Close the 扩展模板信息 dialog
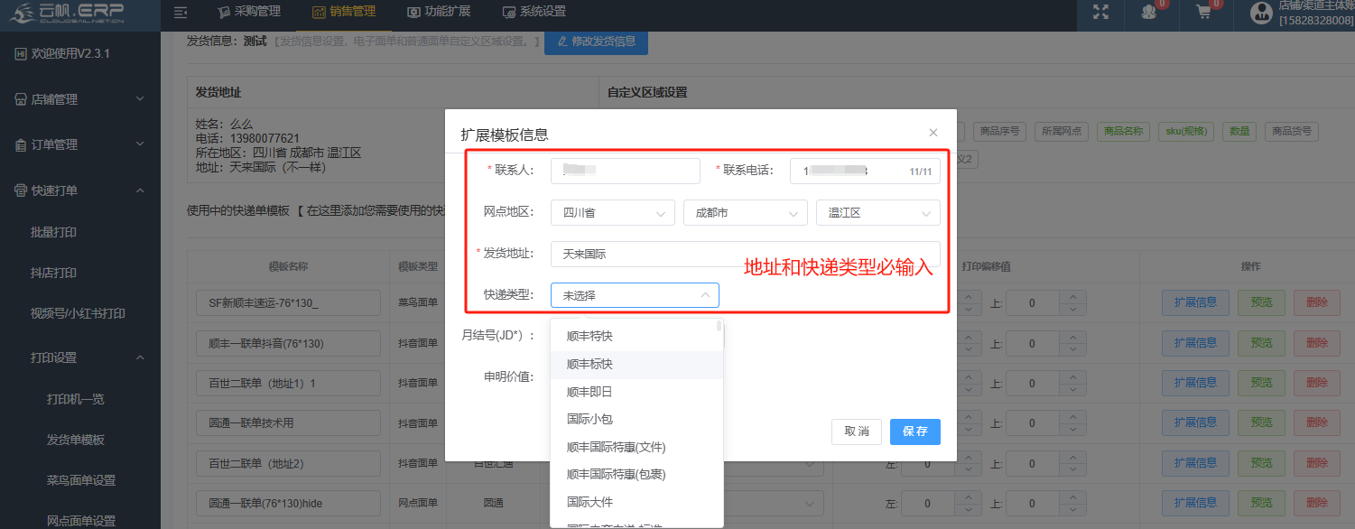 933,133
